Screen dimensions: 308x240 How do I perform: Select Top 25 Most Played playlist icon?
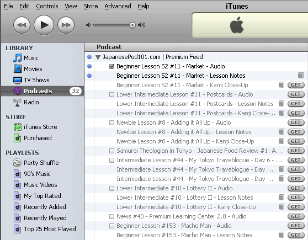[18, 229]
